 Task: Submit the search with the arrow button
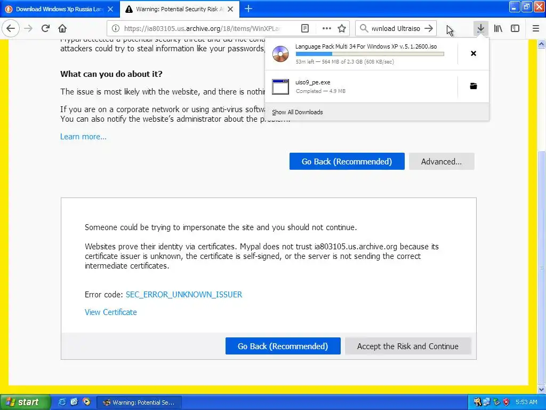coord(429,28)
